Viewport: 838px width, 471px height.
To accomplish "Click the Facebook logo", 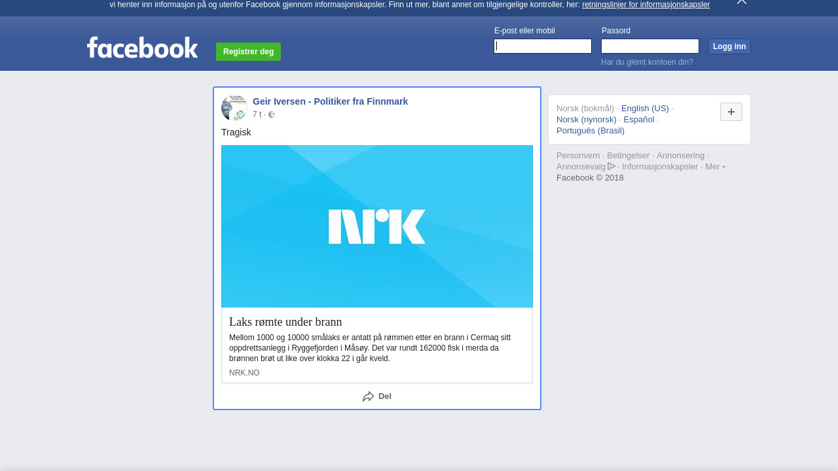I will pyautogui.click(x=142, y=48).
